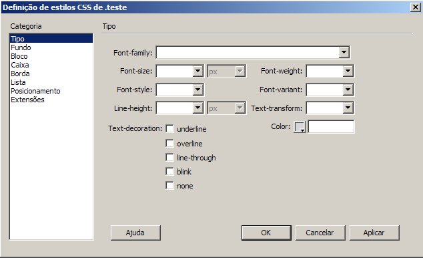The height and width of the screenshot is (258, 423).
Task: Open the Font-weight dropdown
Action: point(348,71)
